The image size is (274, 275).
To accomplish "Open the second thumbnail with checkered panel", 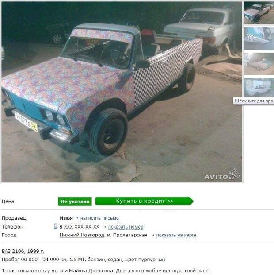I will (259, 38).
